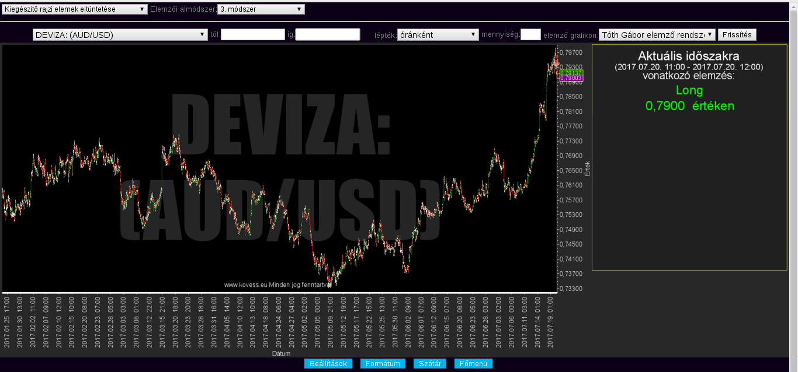This screenshot has height=372, width=798.
Task: Open the 'Kiegészítő rajzi elemek eltüntetése' dropdown
Action: click(75, 9)
